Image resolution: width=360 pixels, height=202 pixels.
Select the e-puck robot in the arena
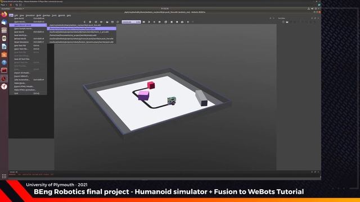pos(172,100)
